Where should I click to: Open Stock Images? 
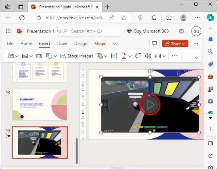(x=77, y=56)
